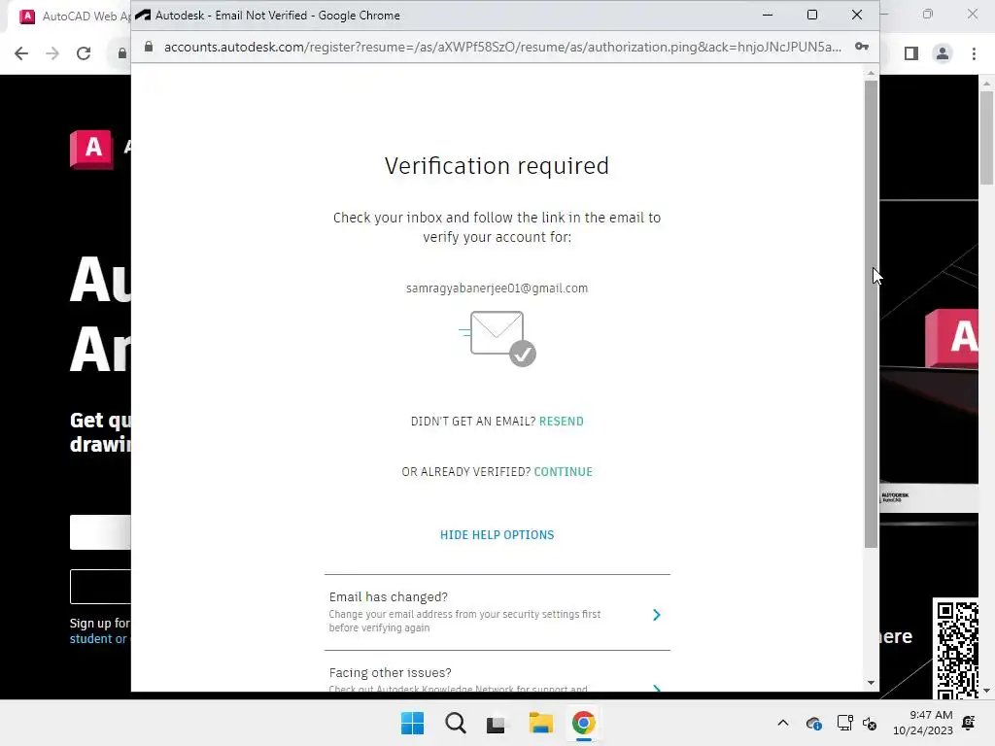Maximize the Autodesk popup window

[811, 15]
